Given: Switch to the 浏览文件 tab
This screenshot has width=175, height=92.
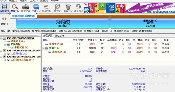Looking at the screenshot, I should coord(59,36).
